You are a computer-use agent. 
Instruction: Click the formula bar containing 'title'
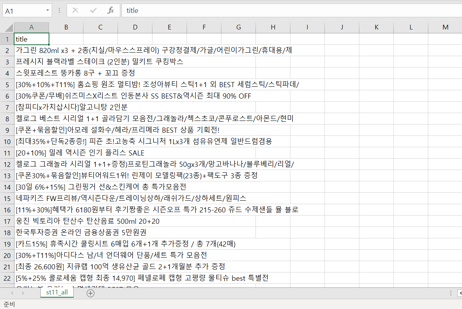[x=290, y=11]
